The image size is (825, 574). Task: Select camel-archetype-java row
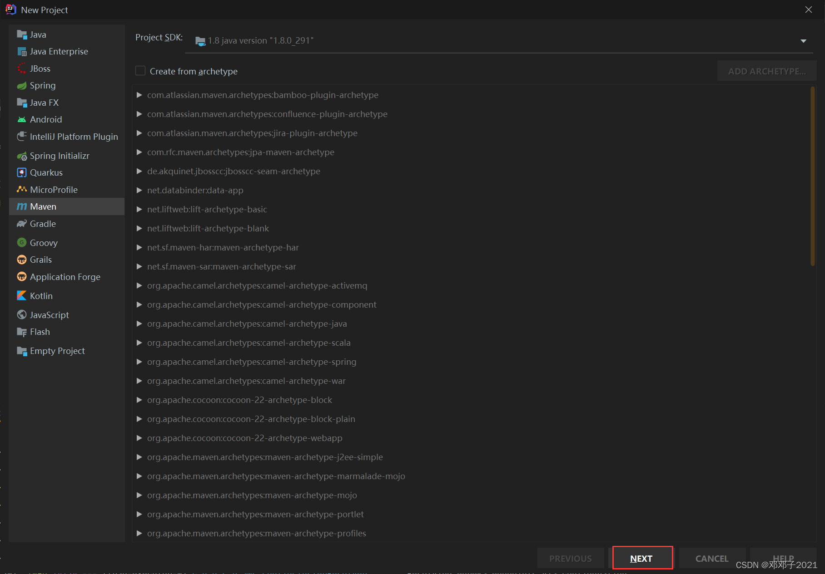pos(472,324)
